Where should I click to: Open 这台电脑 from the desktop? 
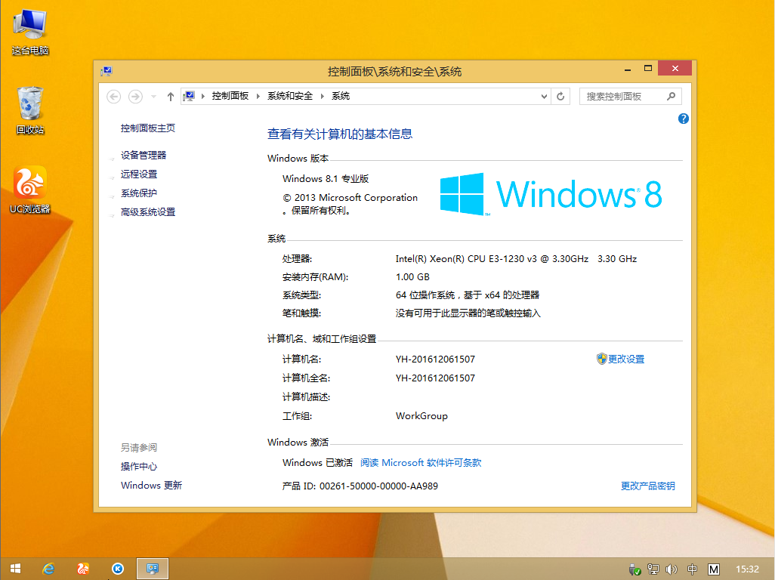pos(29,23)
